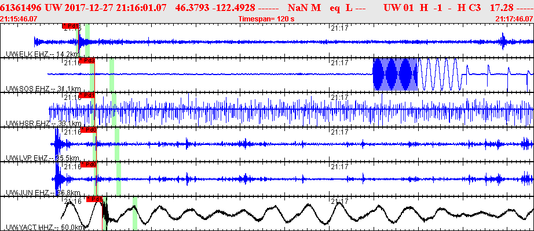Screen dimensions: 534x231
Task: Click the second green S-window bar on SOS trace
Action: [112, 75]
